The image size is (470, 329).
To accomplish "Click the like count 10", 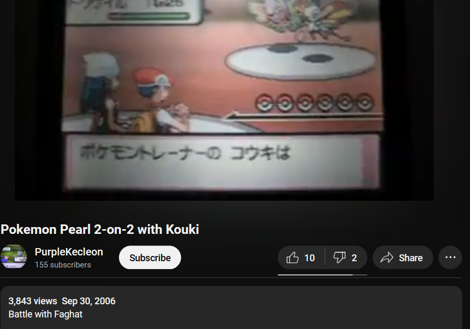I will (x=309, y=258).
